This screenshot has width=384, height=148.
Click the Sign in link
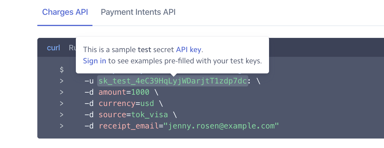[x=95, y=61]
